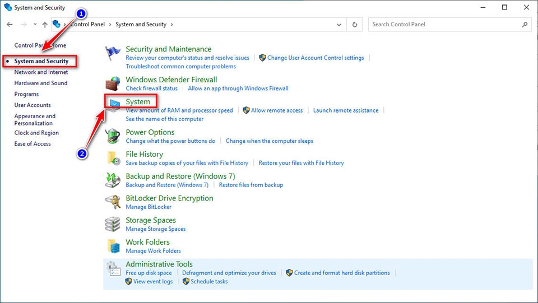
Task: Click Create and format hard disk partitions
Action: click(x=342, y=273)
